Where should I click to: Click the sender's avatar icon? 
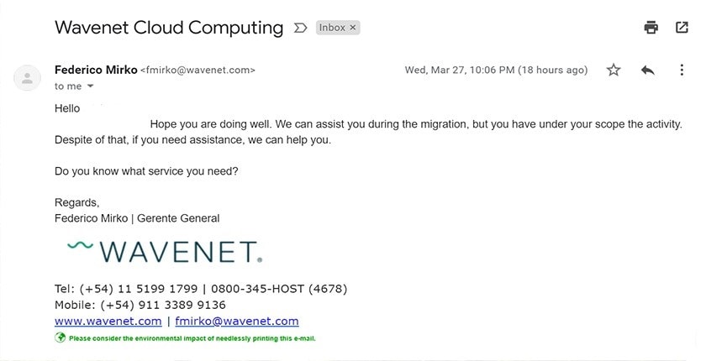coord(27,78)
